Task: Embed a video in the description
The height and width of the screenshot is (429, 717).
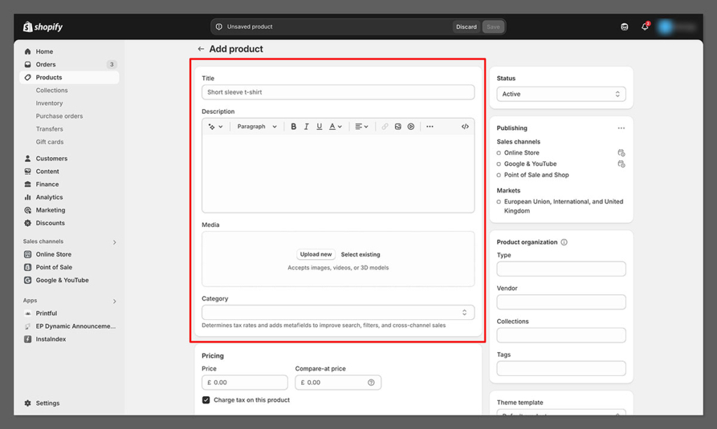Action: [411, 126]
